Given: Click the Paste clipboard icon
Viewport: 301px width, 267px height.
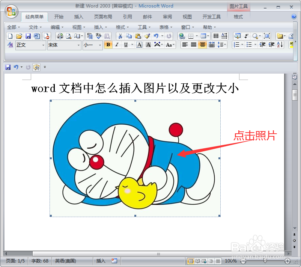Looking at the screenshot, I should 138,36.
